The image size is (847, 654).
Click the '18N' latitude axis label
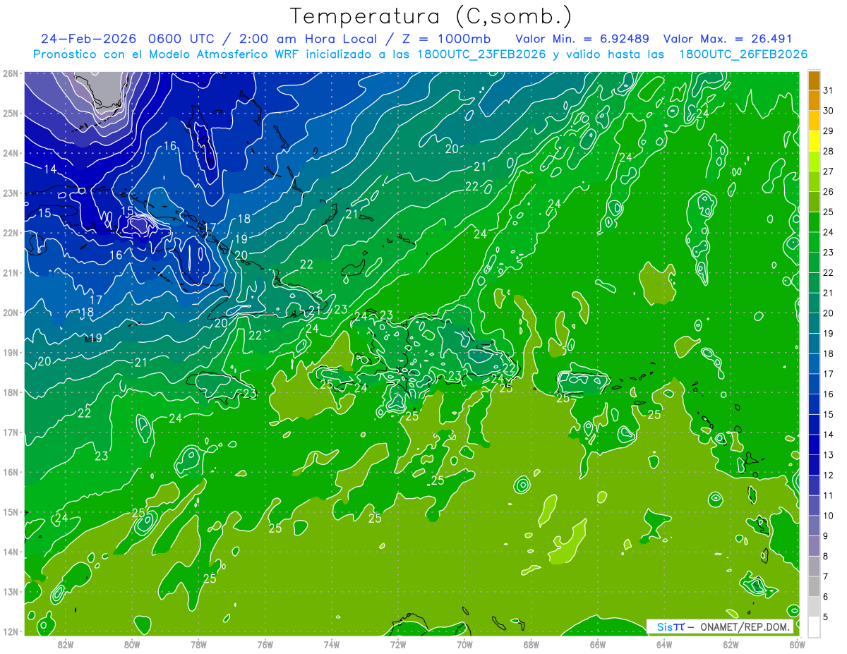click(x=11, y=392)
